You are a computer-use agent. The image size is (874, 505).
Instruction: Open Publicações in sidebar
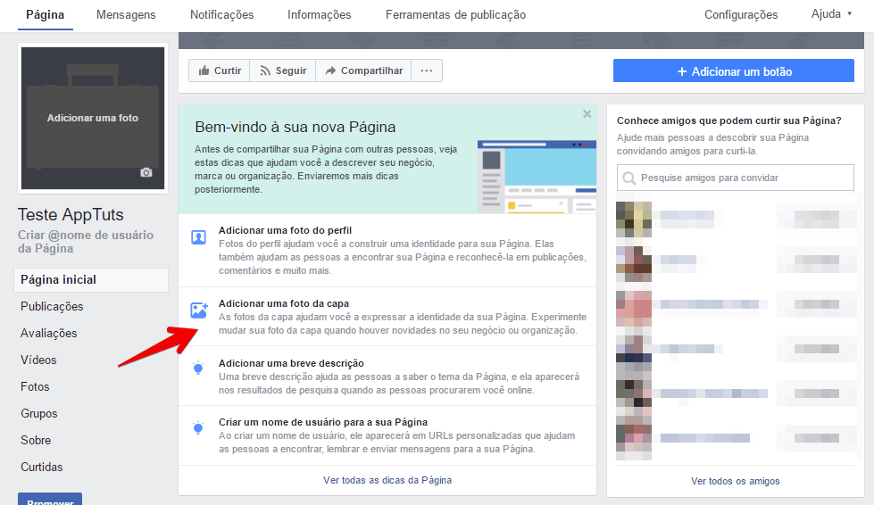(52, 306)
